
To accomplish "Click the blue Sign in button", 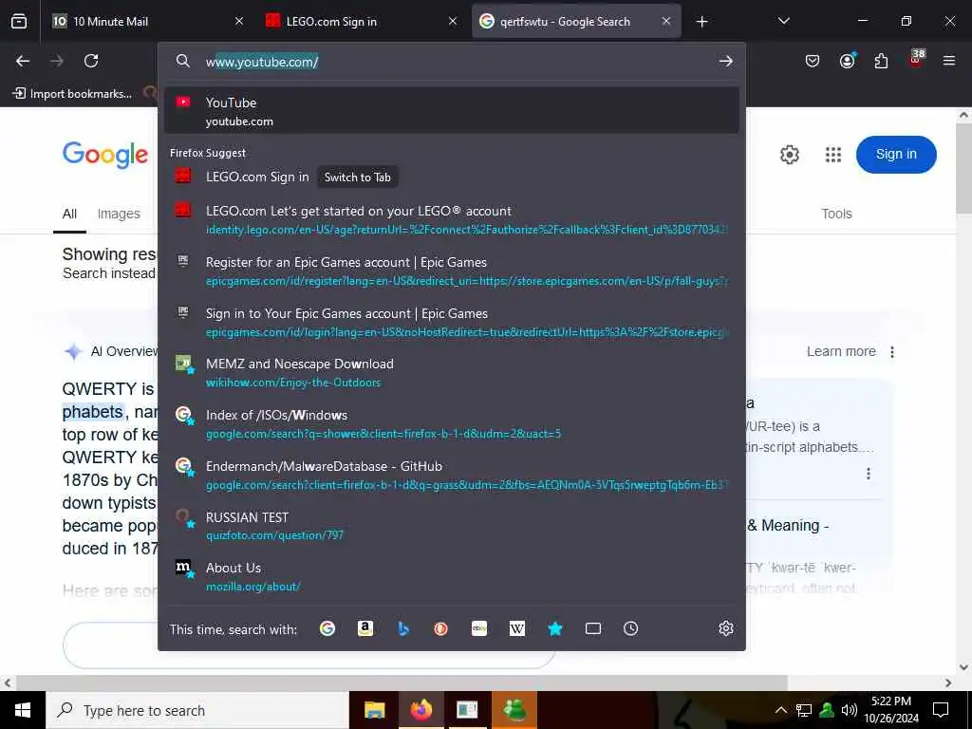I will click(x=896, y=155).
